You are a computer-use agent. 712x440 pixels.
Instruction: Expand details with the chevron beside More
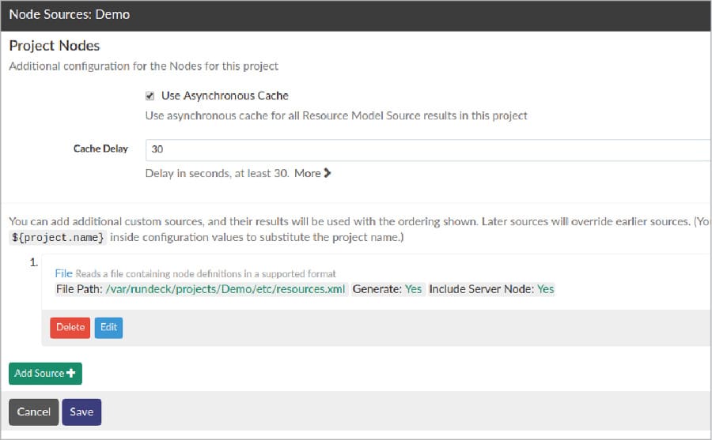pos(328,173)
